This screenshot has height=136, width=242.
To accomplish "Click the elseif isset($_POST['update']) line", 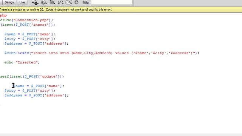I will pyautogui.click(x=32, y=77).
